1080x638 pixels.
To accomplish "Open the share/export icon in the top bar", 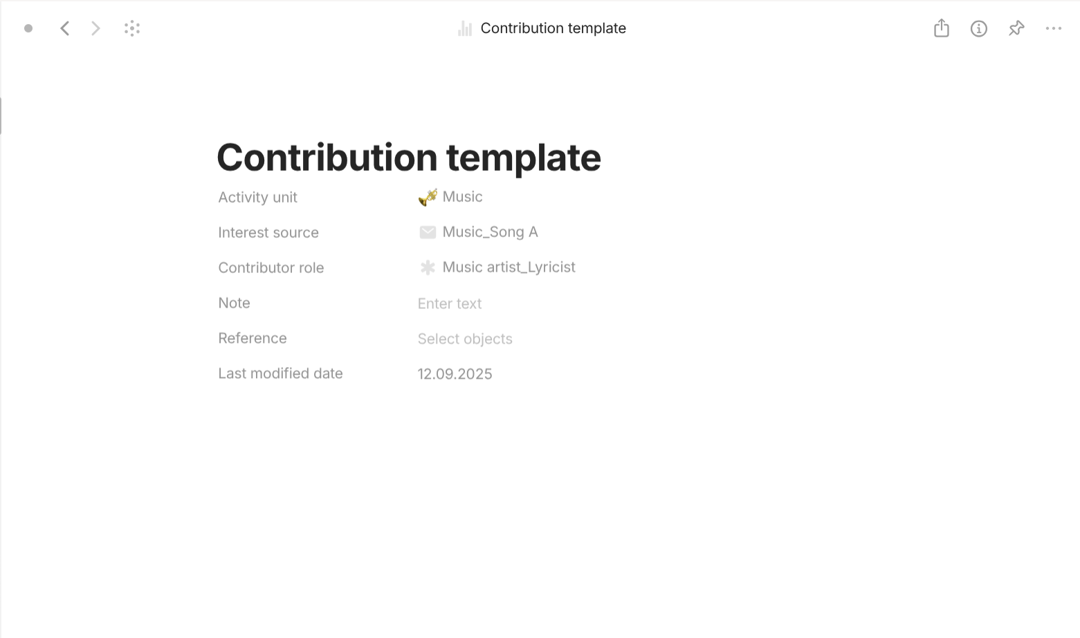I will (x=941, y=28).
